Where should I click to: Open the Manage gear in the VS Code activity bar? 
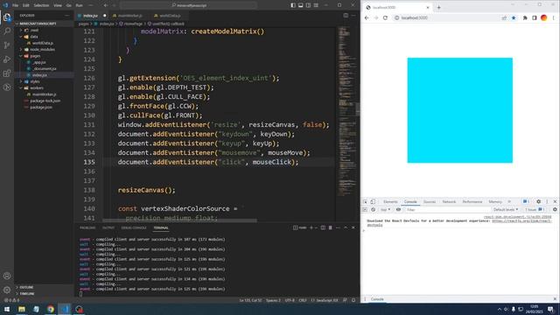tap(7, 290)
